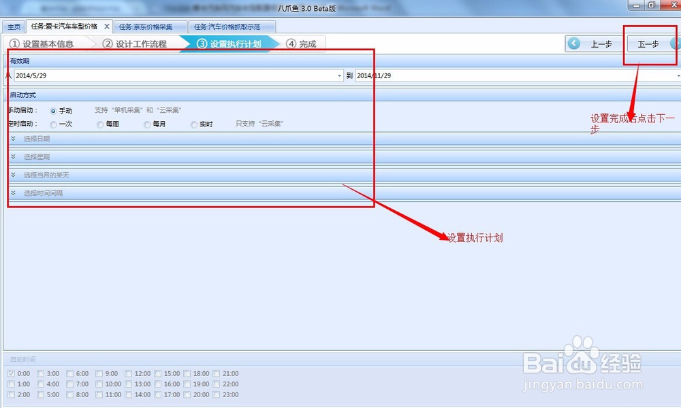Screen dimensions: 681x408
Task: Toggle the 21:00 start time checkbox
Action: coord(217,373)
